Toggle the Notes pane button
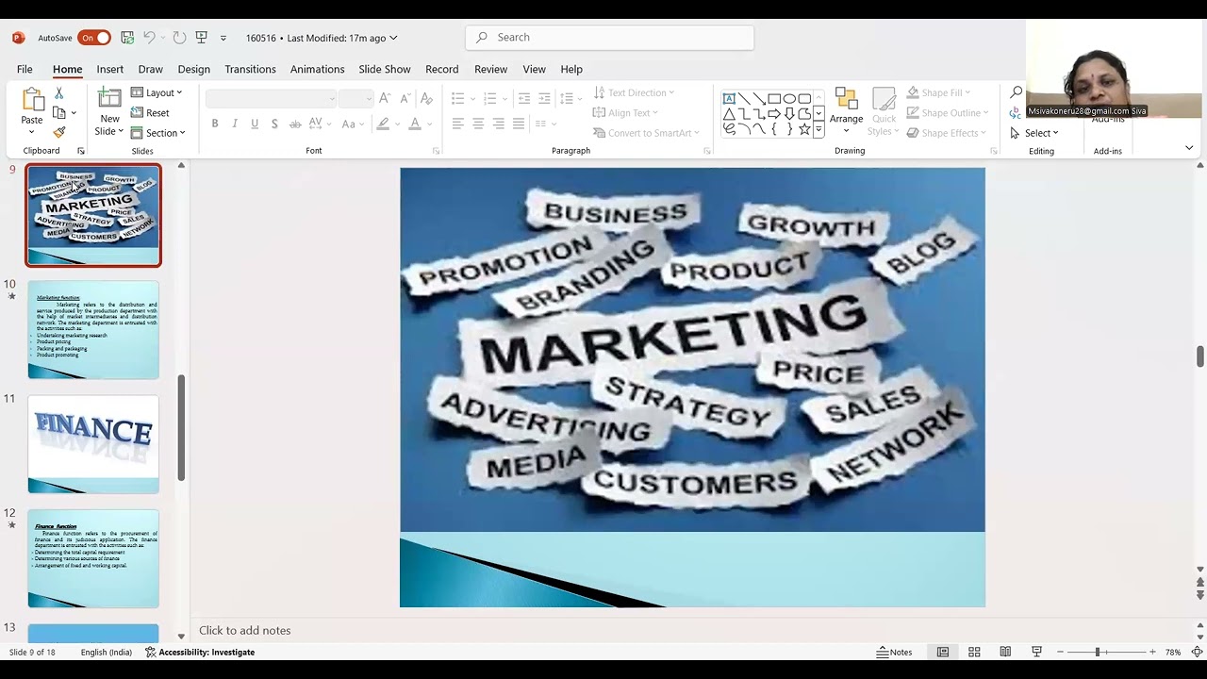Image resolution: width=1207 pixels, height=679 pixels. (x=894, y=652)
